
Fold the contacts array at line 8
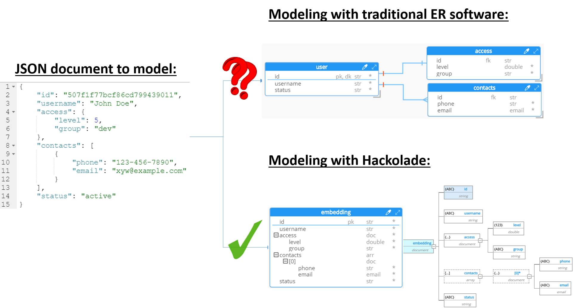click(x=13, y=146)
